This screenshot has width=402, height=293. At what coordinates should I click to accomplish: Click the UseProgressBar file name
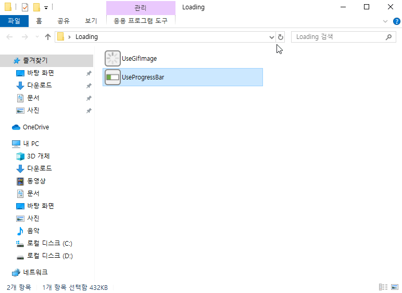click(143, 77)
